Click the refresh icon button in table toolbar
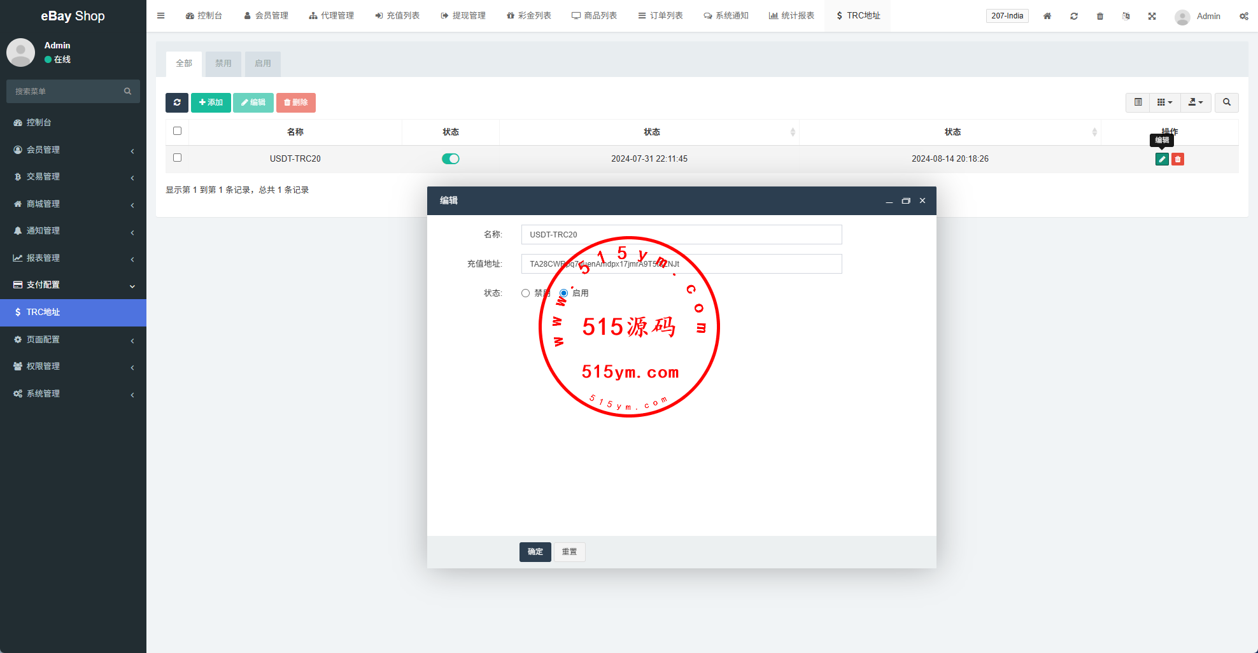 (176, 102)
